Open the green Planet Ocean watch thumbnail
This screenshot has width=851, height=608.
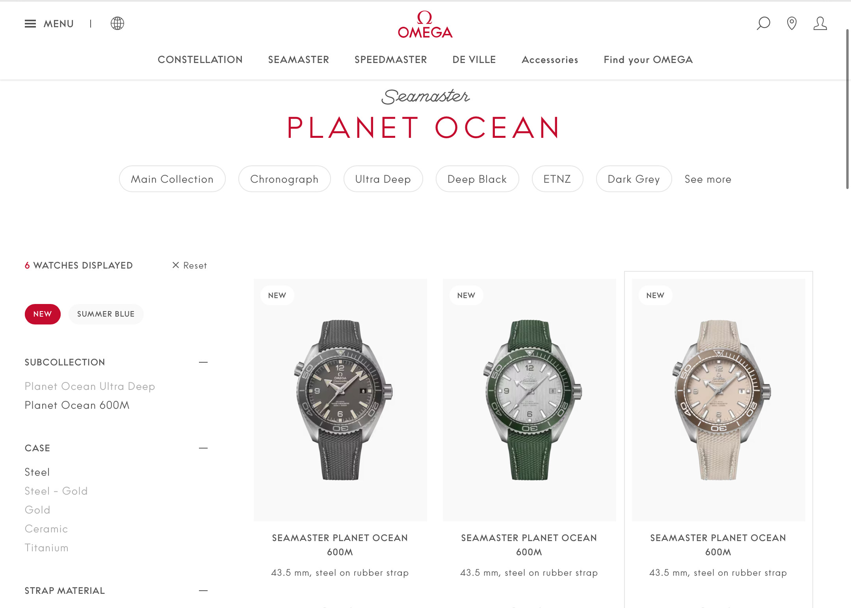(529, 400)
